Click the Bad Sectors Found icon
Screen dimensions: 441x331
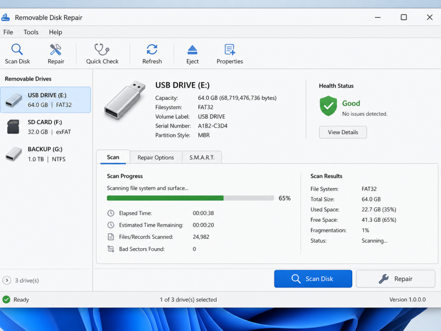[111, 249]
